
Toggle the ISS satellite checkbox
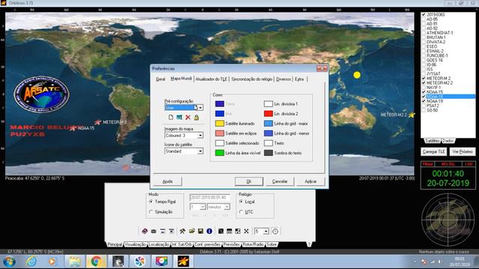(x=424, y=69)
